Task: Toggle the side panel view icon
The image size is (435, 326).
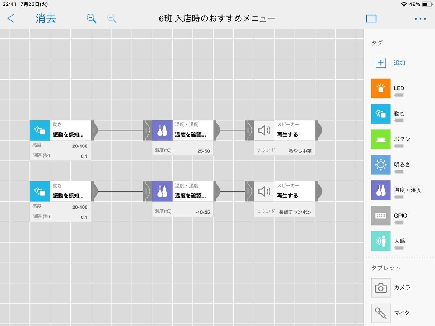Action: (x=371, y=18)
